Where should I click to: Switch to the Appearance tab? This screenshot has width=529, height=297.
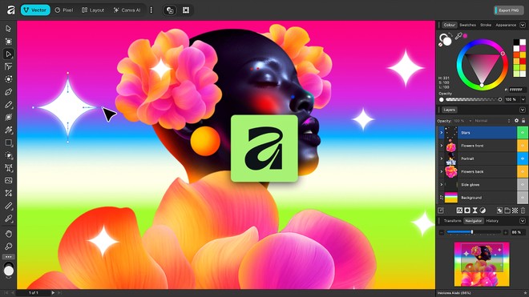point(506,25)
